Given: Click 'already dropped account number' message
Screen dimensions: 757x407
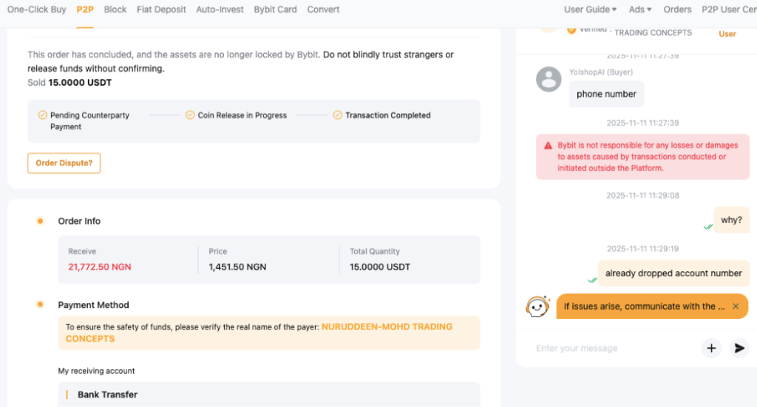Looking at the screenshot, I should 673,273.
